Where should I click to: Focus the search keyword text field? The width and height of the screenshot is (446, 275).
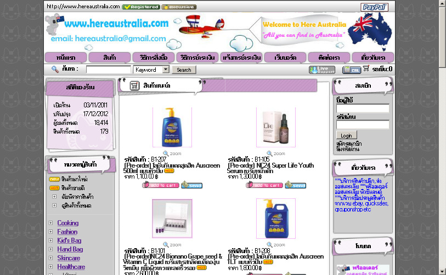point(109,70)
